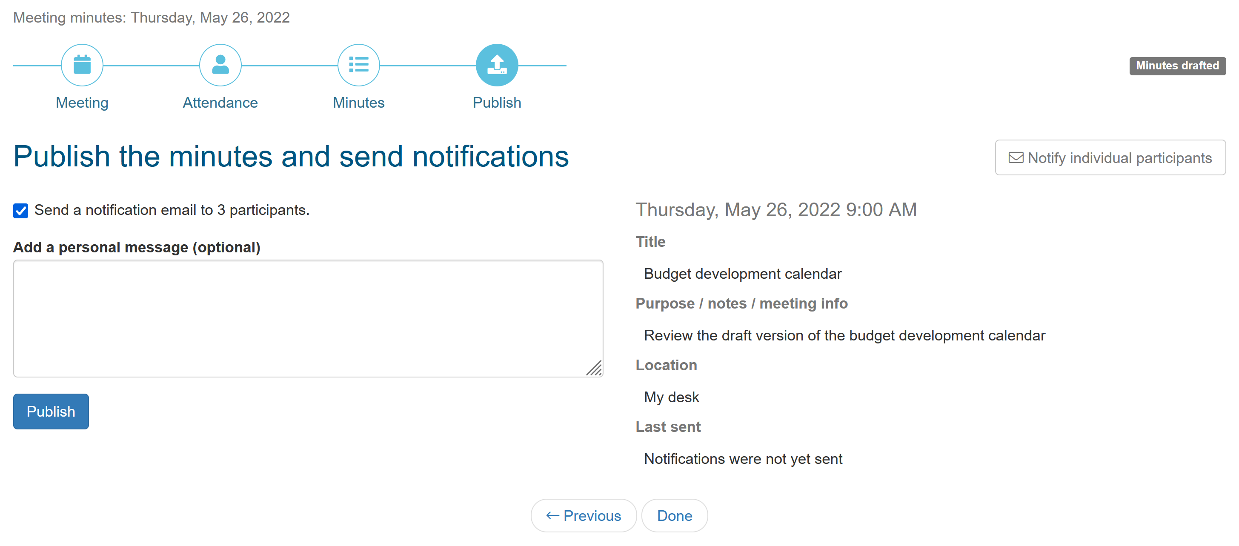Switch to the Minutes step label
Image resolution: width=1239 pixels, height=546 pixels.
pos(358,103)
